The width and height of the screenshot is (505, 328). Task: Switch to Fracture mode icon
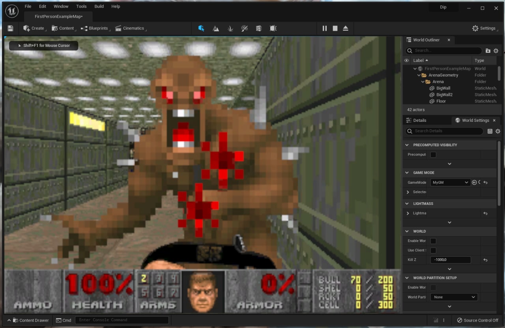coord(258,28)
